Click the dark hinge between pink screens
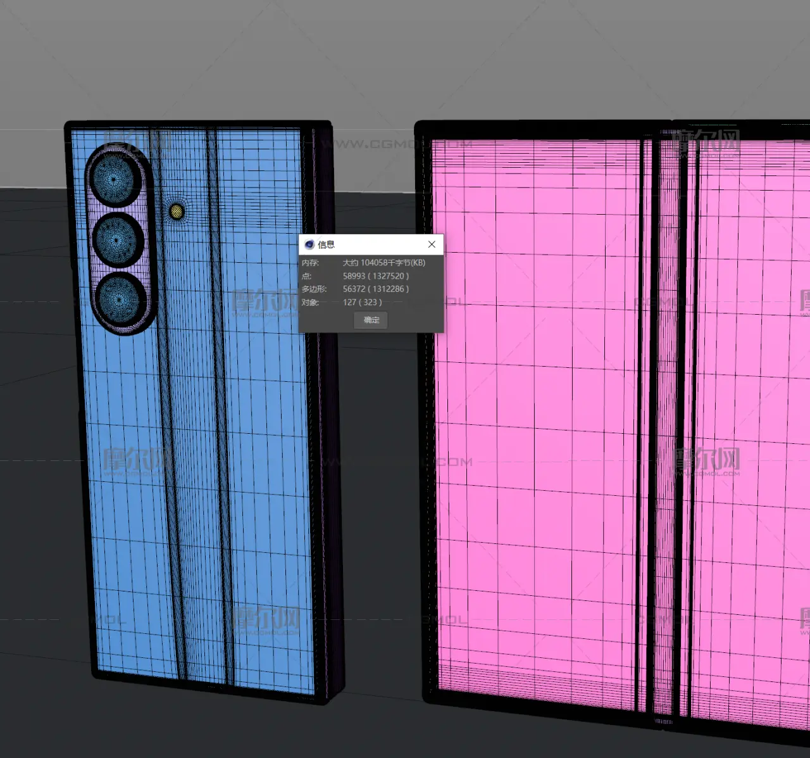This screenshot has height=758, width=810. [670, 412]
